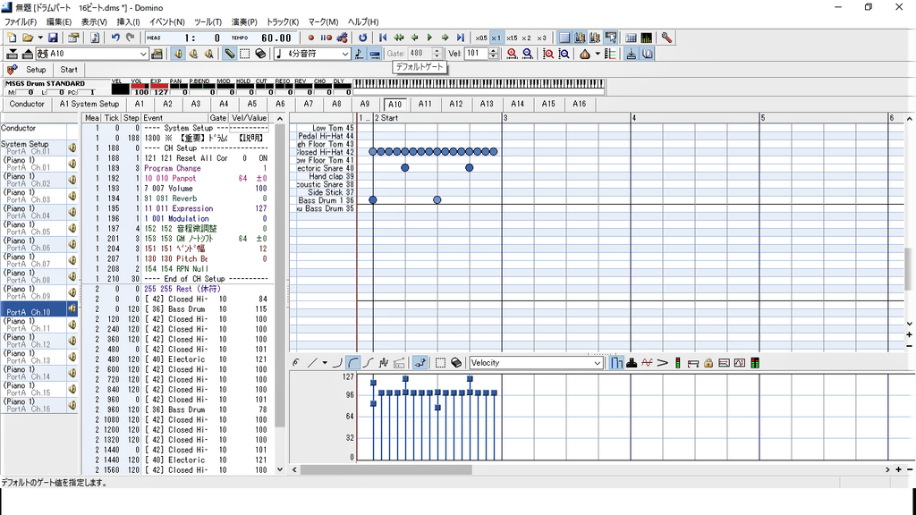The image size is (916, 515).
Task: Open the Velocity graph type dropdown
Action: [597, 363]
